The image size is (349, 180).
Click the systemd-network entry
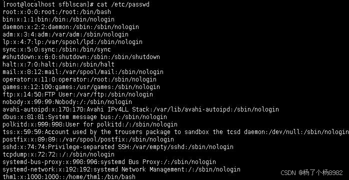121,169
